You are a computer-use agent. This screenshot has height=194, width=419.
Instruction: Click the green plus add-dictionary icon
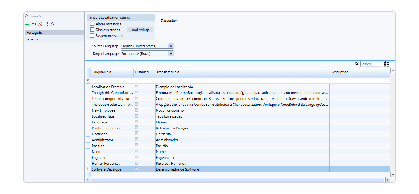[x=27, y=24]
